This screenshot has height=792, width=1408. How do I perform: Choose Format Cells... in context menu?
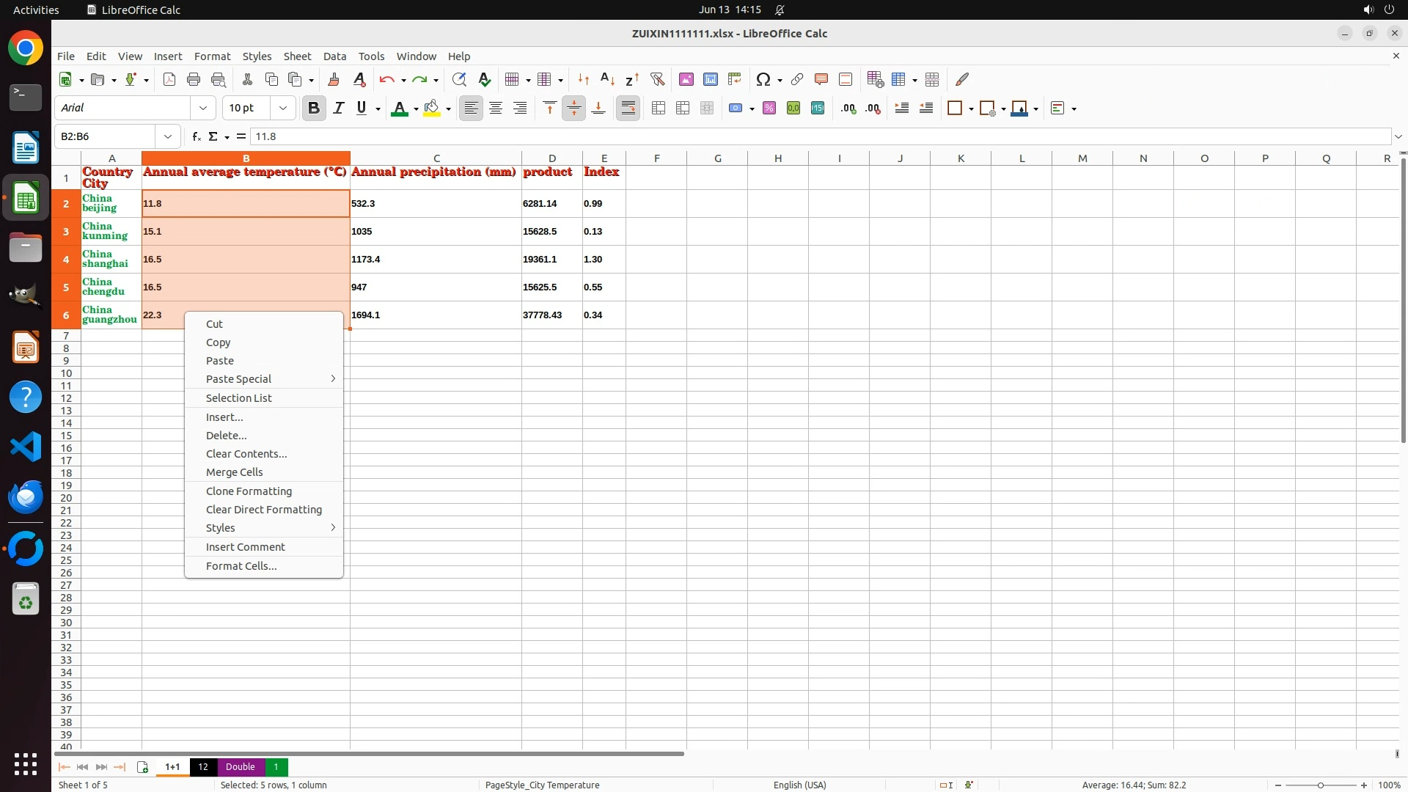(241, 565)
